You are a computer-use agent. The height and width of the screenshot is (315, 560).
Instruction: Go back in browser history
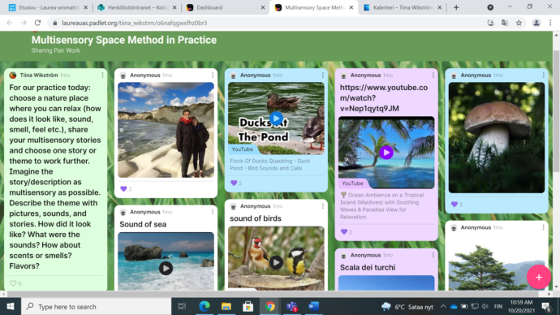click(10, 23)
